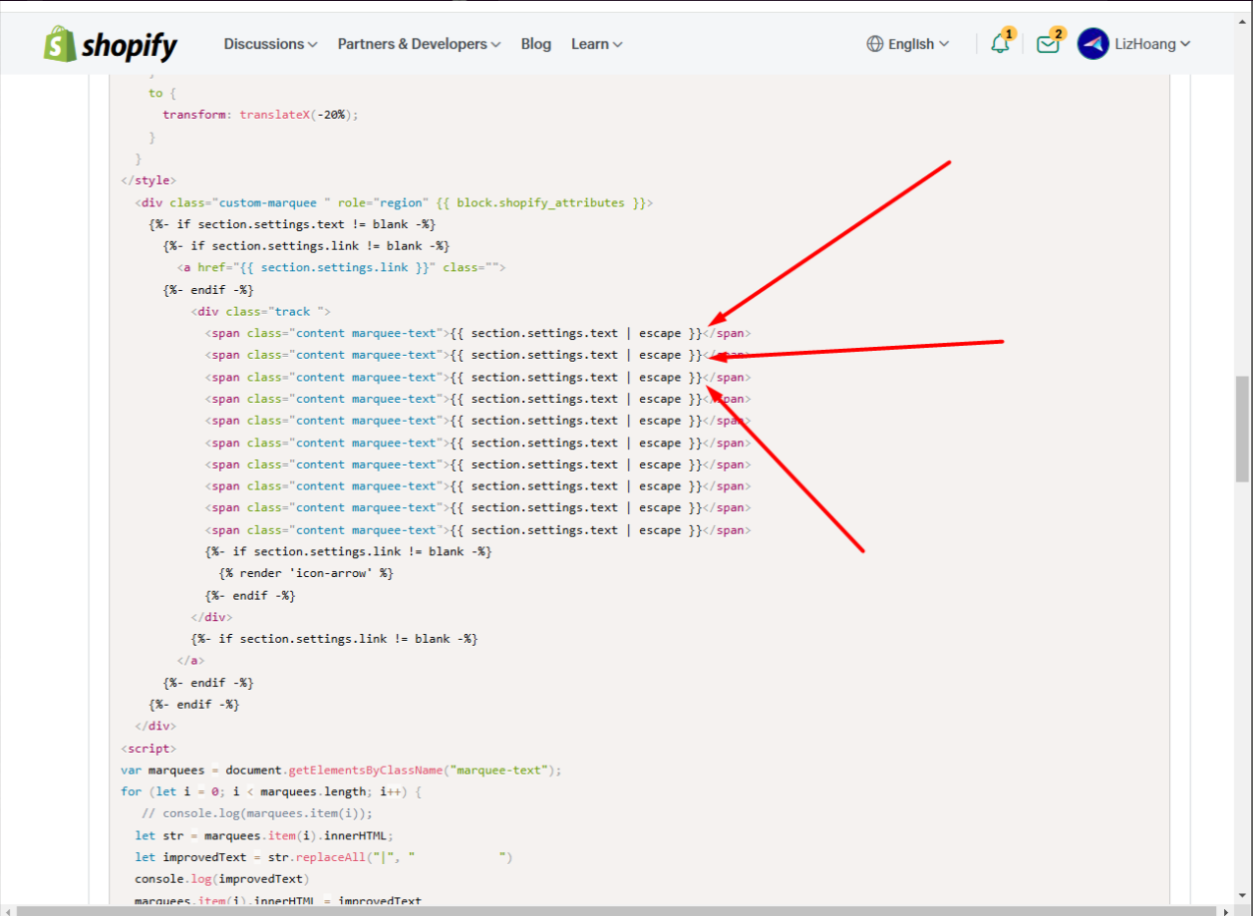Open the notifications bell icon
Image resolution: width=1253 pixels, height=916 pixels.
pyautogui.click(x=1000, y=44)
